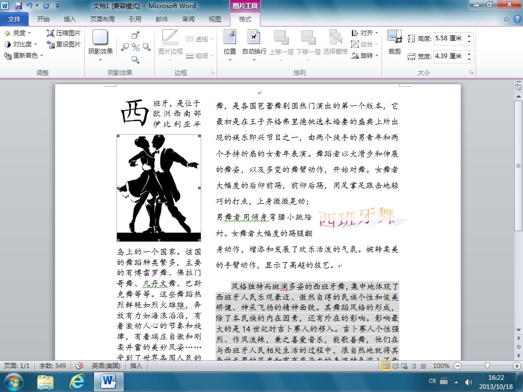Minimize the ribbon with the caret icon
The image size is (523, 392).
pos(506,19)
